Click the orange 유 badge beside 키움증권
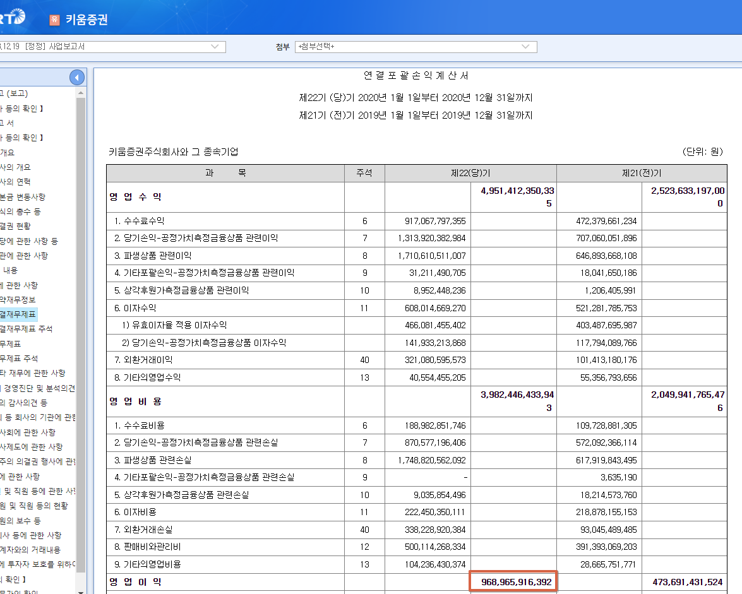The height and width of the screenshot is (594, 742). point(54,20)
